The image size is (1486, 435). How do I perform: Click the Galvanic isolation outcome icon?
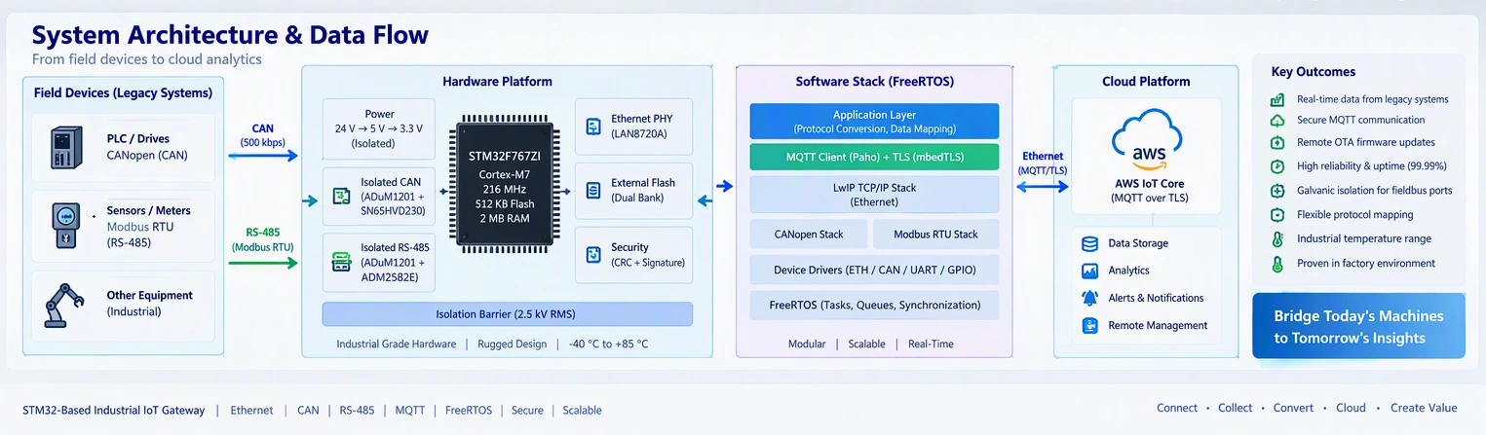coord(1277,190)
